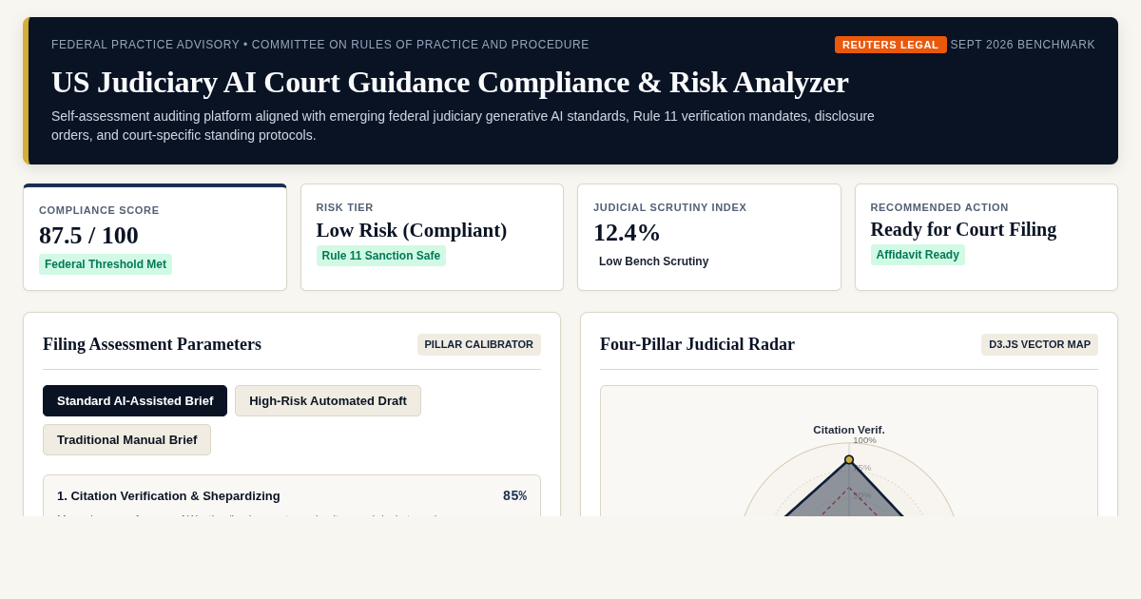Image resolution: width=1141 pixels, height=599 pixels.
Task: Click the Low Risk (Compliant) text
Action: (412, 230)
